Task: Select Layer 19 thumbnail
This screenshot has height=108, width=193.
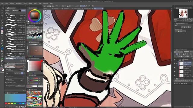Action: pos(182,67)
